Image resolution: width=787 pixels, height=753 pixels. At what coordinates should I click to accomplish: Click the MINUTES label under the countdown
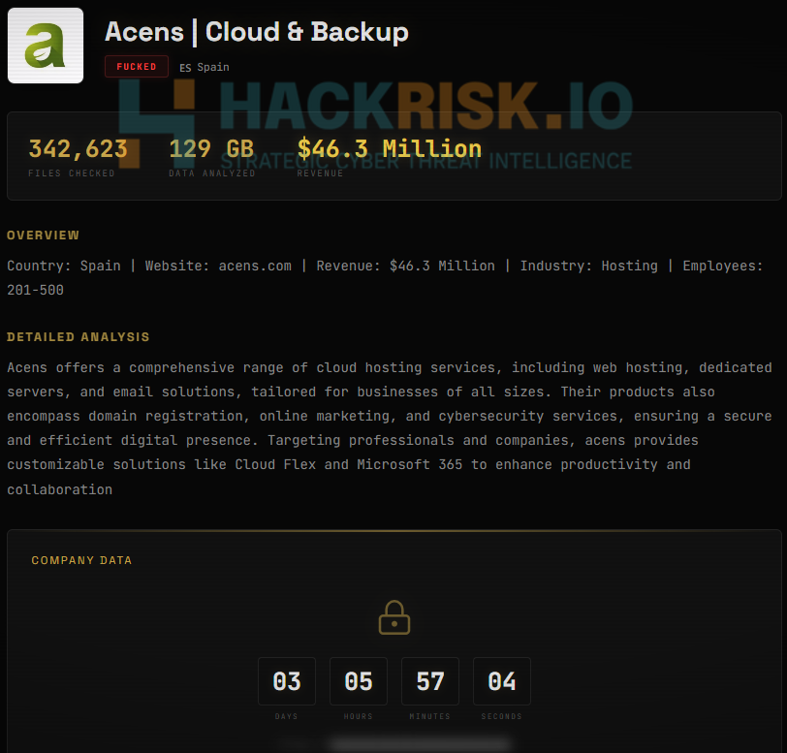coord(430,716)
